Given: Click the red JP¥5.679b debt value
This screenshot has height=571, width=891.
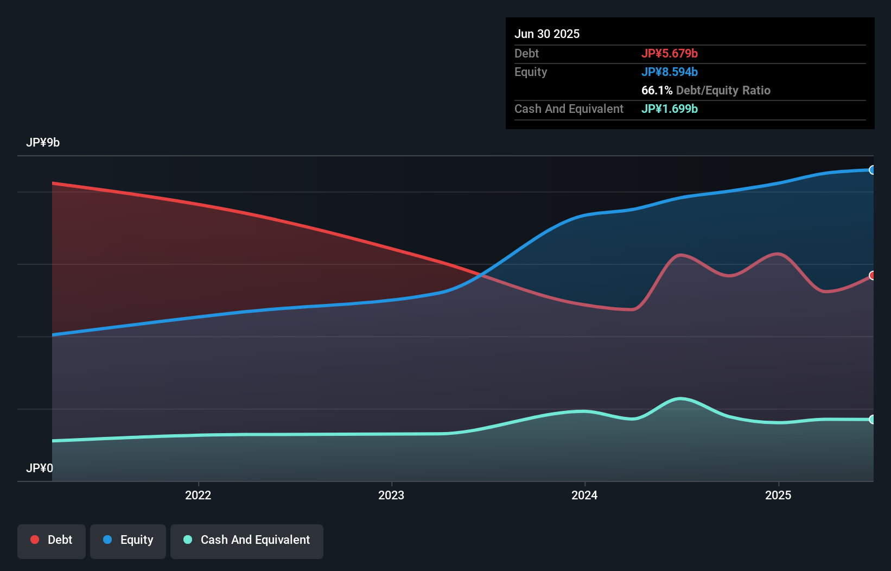Looking at the screenshot, I should tap(670, 53).
